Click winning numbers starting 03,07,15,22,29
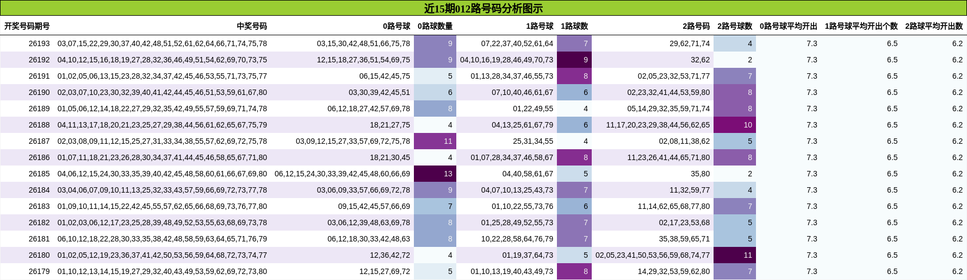 click(162, 43)
